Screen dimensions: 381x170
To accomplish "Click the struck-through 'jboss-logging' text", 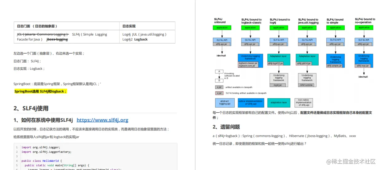I will point(57,39).
